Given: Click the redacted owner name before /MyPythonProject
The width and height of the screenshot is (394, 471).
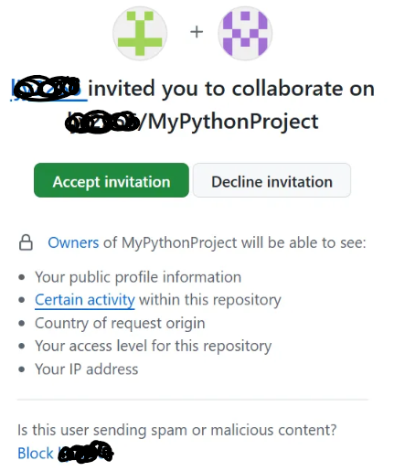Looking at the screenshot, I should pyautogui.click(x=103, y=122).
